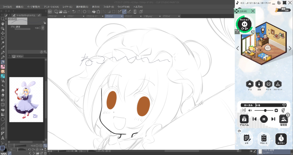Select the Eyedropper tool in toolbar
Viewport: 293px width, 155px height.
(3, 47)
